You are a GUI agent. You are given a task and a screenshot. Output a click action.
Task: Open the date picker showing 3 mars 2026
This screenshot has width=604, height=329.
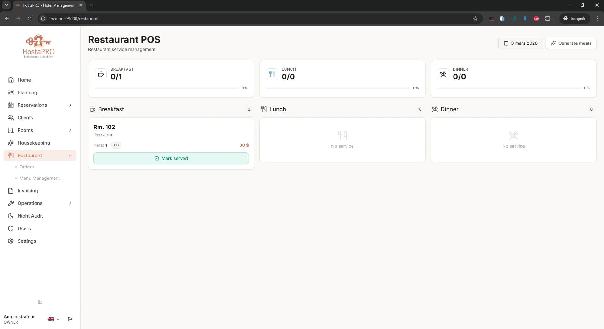[521, 43]
